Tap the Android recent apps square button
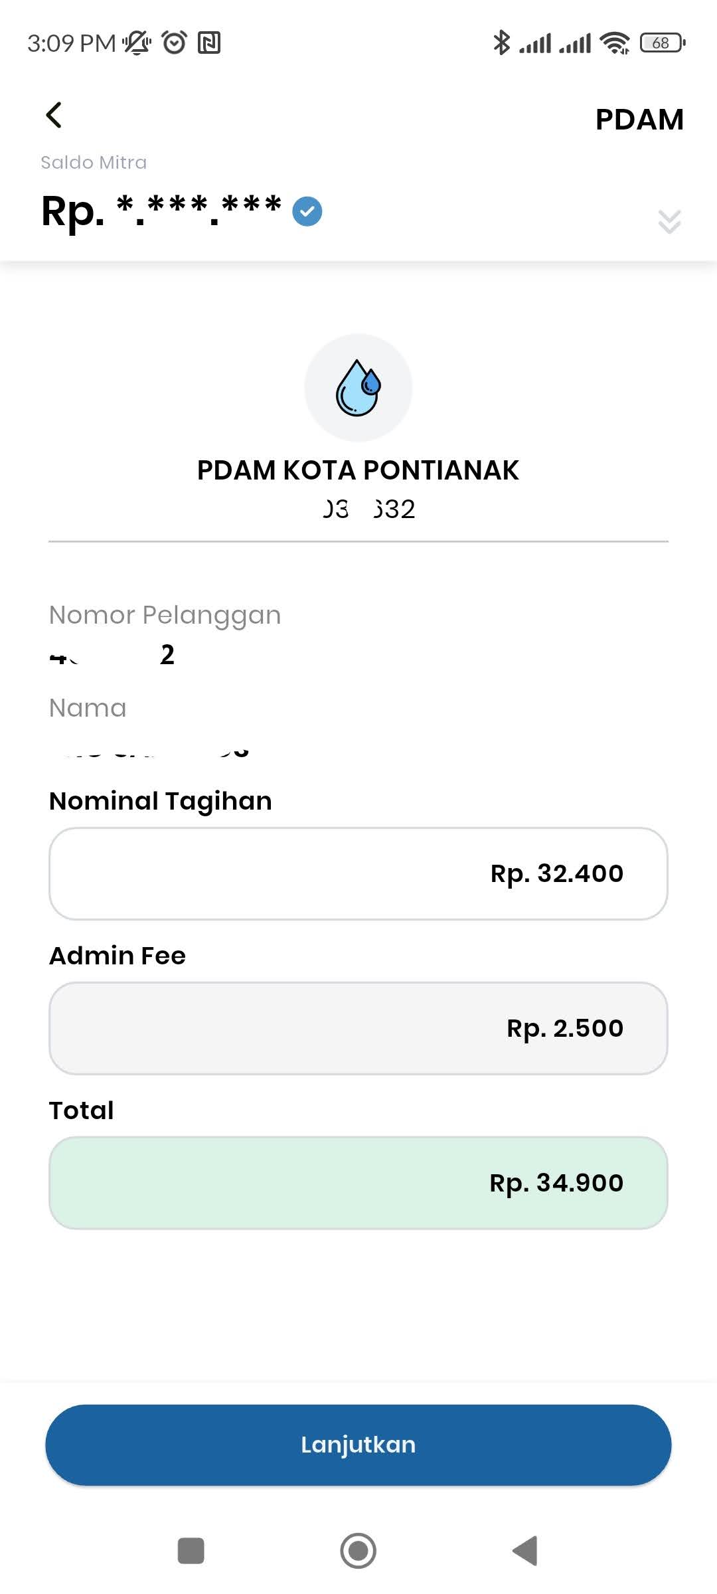717x1594 pixels. 191,1551
